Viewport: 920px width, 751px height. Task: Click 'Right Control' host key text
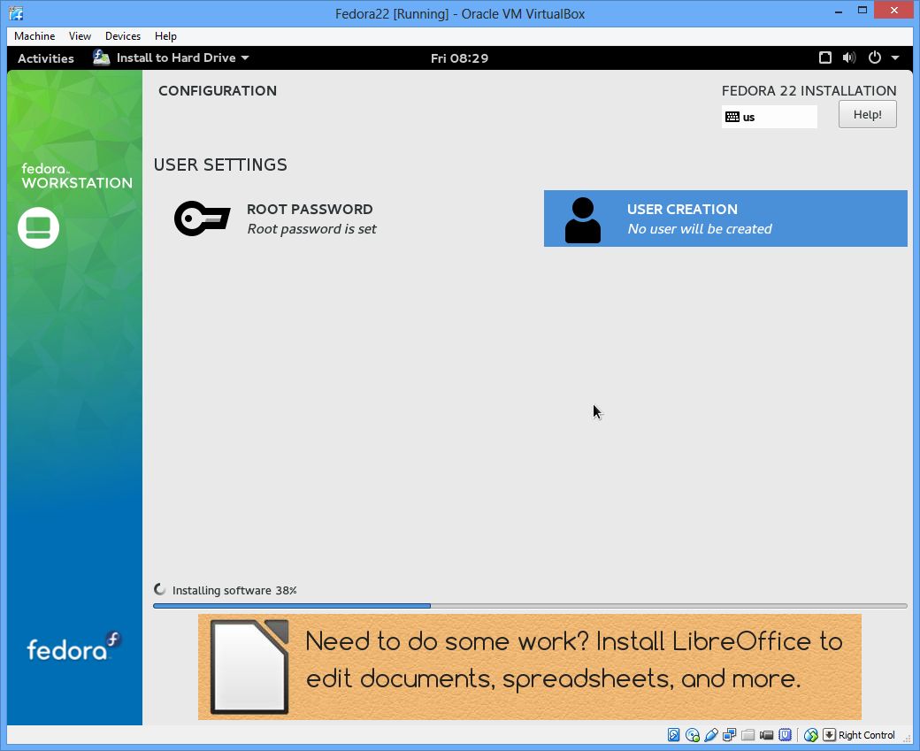pyautogui.click(x=867, y=735)
